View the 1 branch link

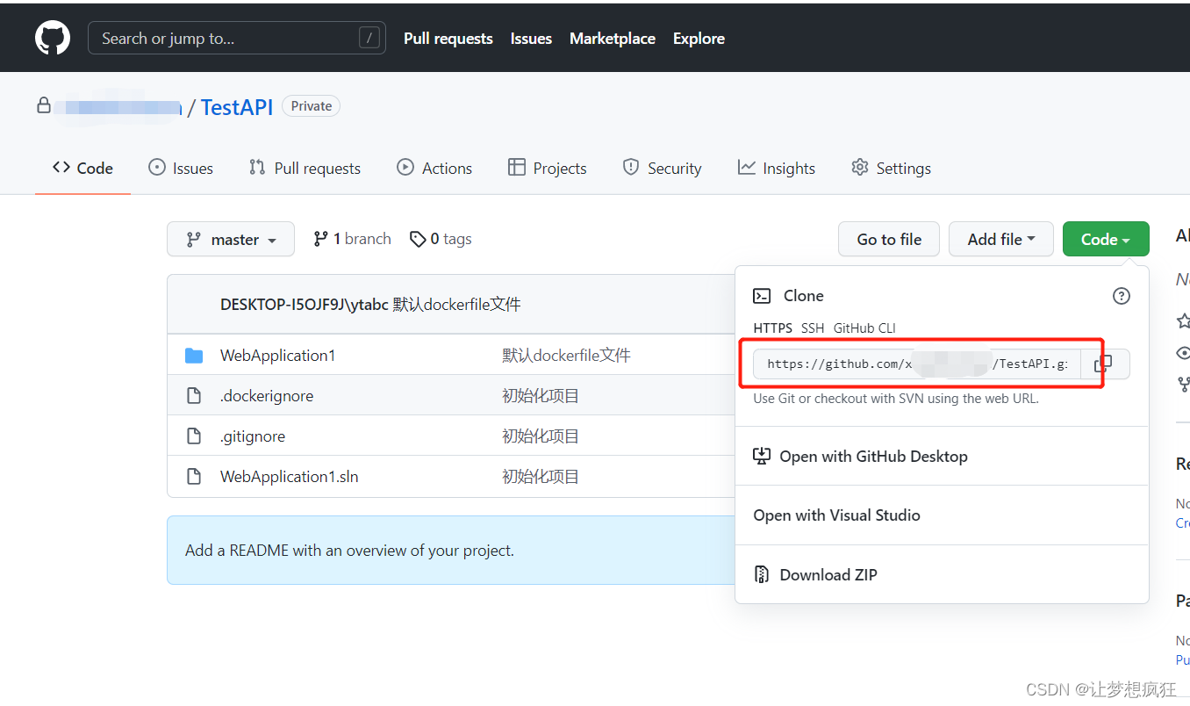coord(352,239)
